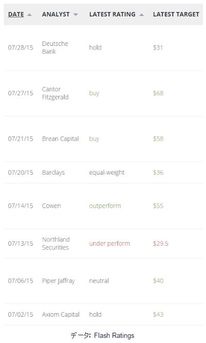Click the Flash Ratings data source caption
The width and height of the screenshot is (206, 343).
[x=103, y=335]
